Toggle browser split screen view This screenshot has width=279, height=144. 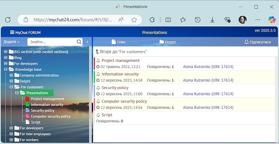[x=168, y=20]
